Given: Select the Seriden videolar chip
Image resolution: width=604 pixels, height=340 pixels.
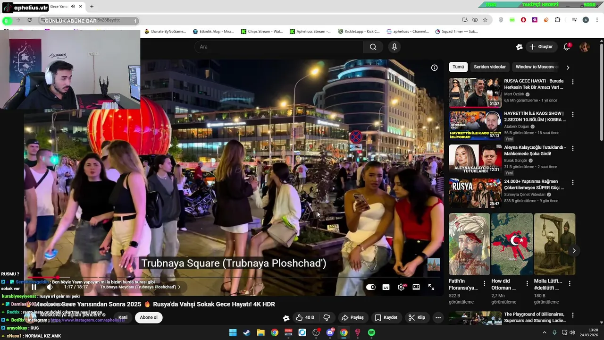Looking at the screenshot, I should [x=490, y=67].
